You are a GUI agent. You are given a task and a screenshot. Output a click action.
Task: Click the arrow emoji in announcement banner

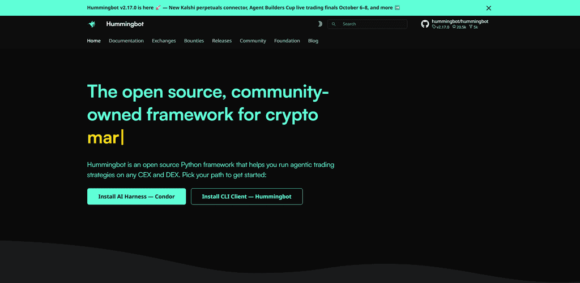(397, 8)
